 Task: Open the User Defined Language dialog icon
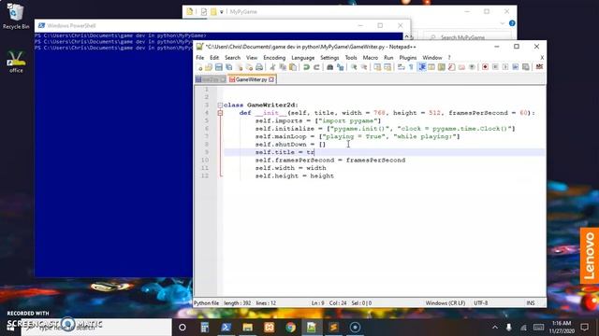tap(431, 67)
